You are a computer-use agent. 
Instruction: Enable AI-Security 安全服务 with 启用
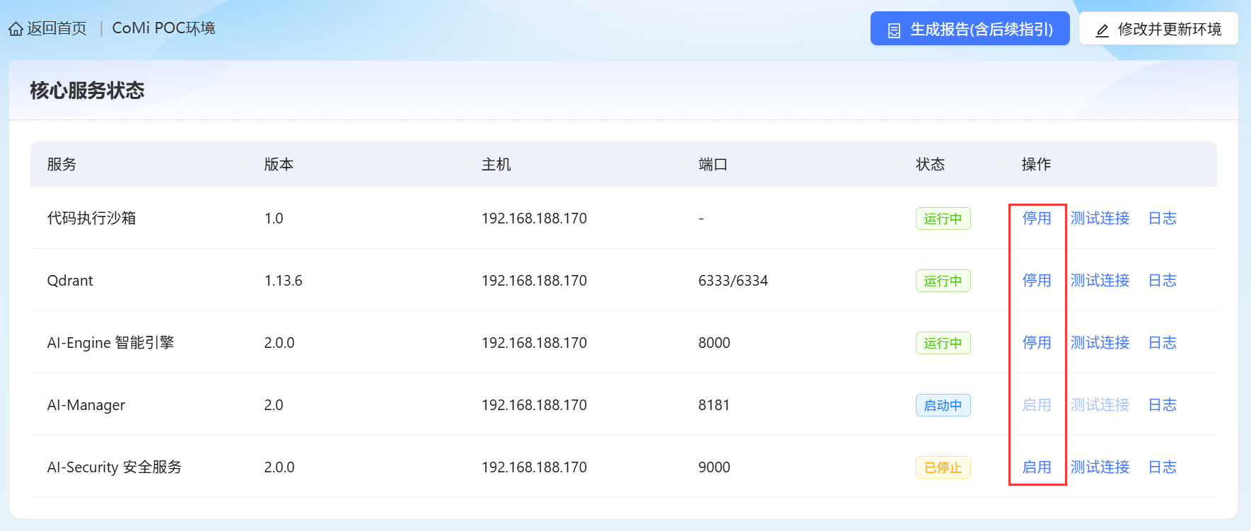pyautogui.click(x=1037, y=467)
